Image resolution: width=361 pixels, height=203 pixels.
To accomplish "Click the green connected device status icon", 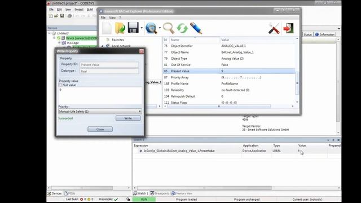I will pyautogui.click(x=59, y=38).
